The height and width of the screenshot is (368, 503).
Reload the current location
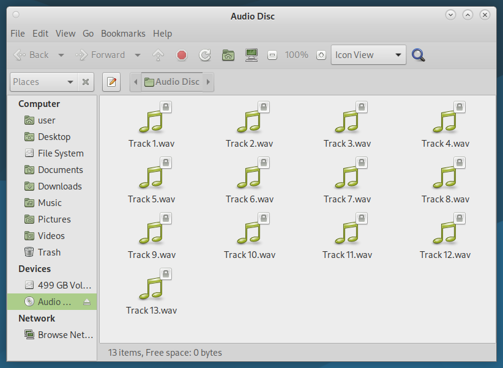(205, 55)
